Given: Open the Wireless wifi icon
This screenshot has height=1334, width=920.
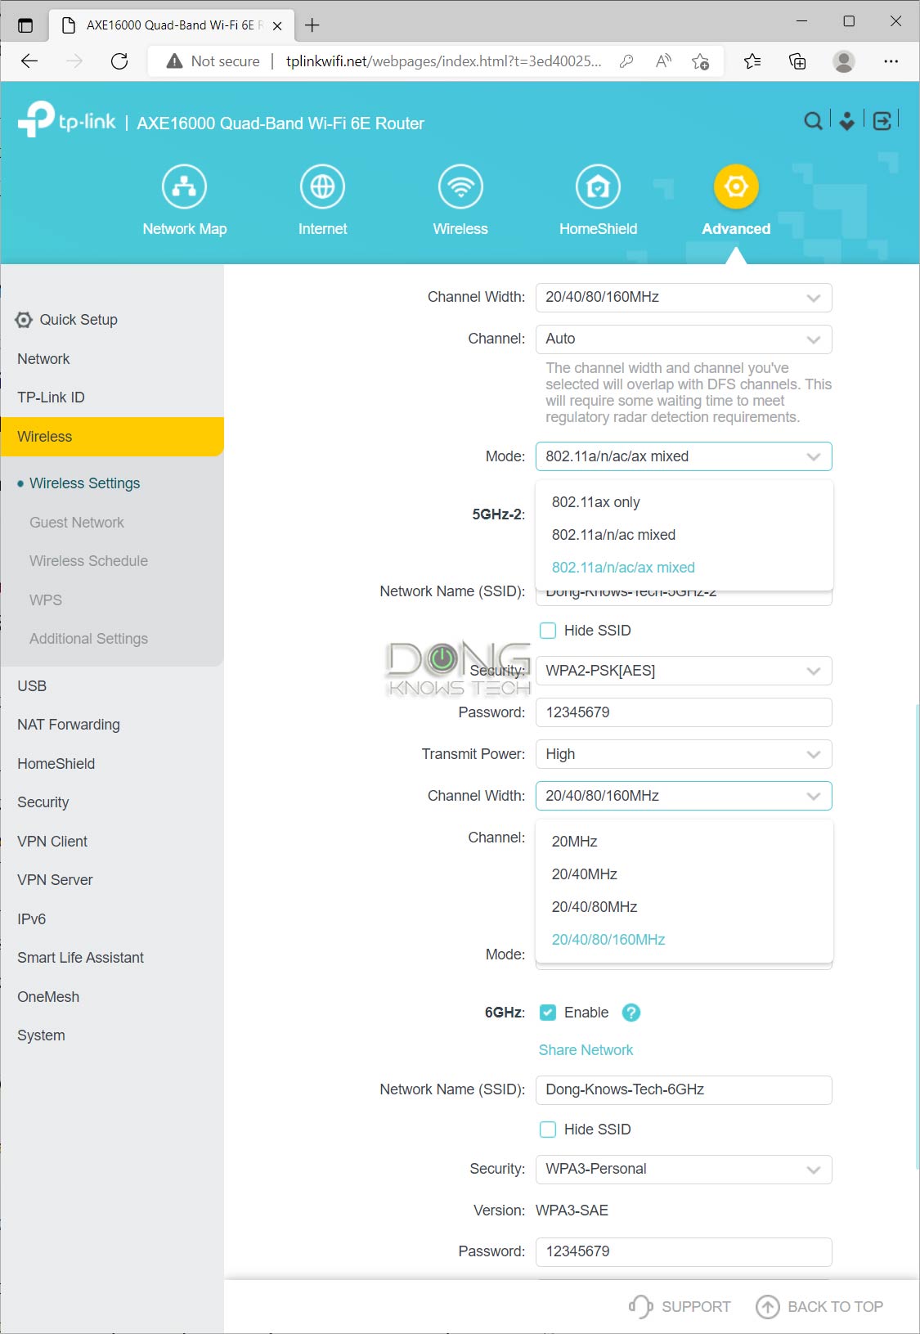Looking at the screenshot, I should [460, 186].
